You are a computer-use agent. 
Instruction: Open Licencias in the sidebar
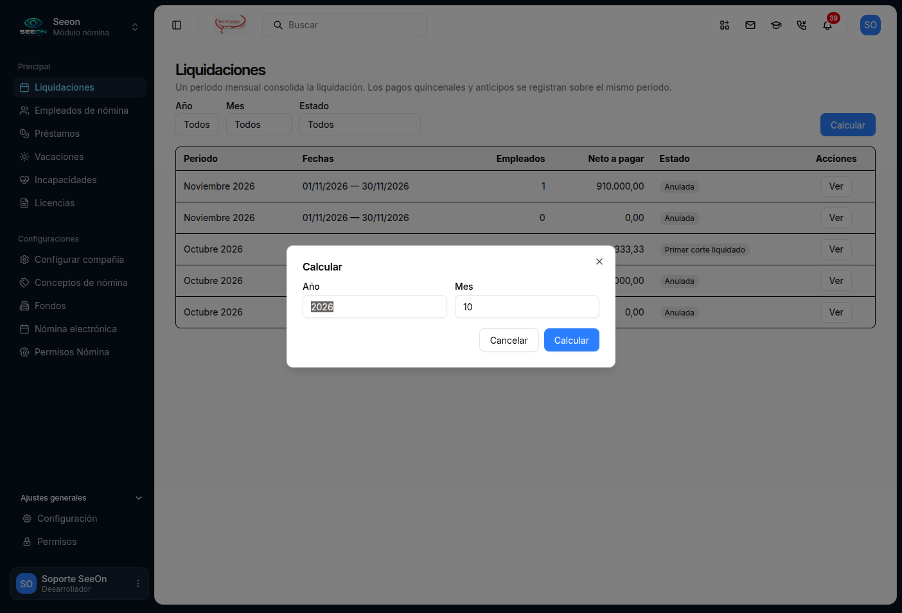(80, 203)
